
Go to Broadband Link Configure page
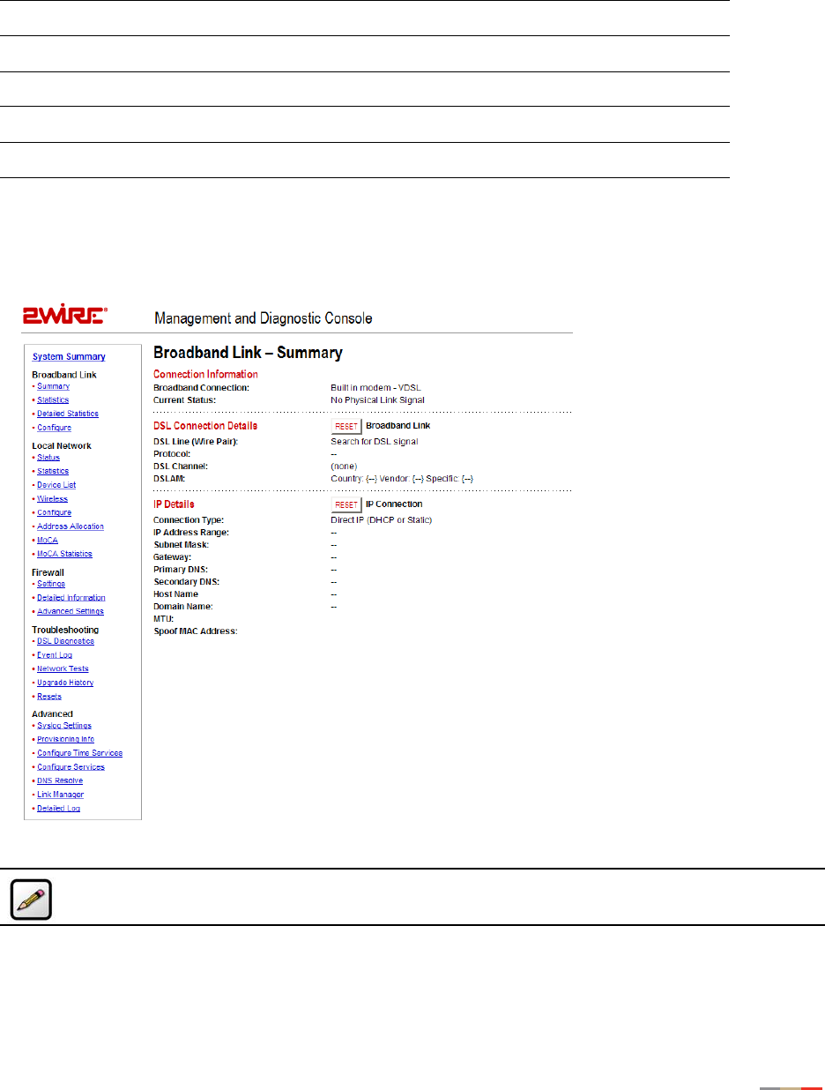coord(54,428)
